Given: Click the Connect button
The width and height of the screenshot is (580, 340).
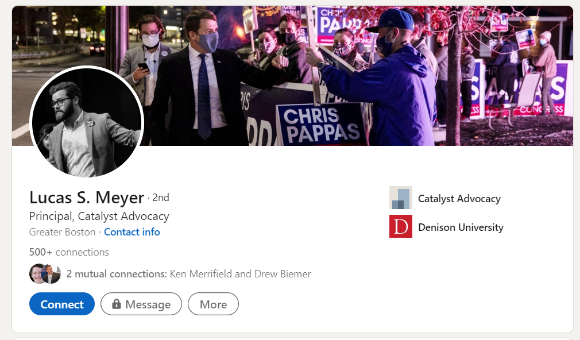Looking at the screenshot, I should click(x=61, y=304).
